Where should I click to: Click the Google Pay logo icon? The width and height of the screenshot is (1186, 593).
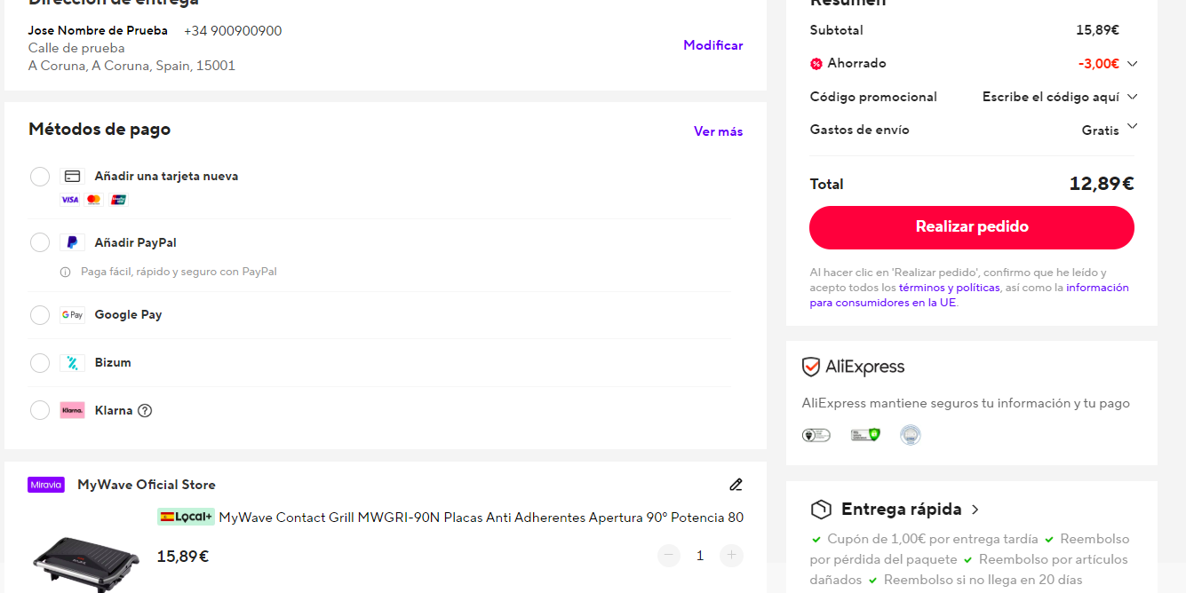point(72,315)
